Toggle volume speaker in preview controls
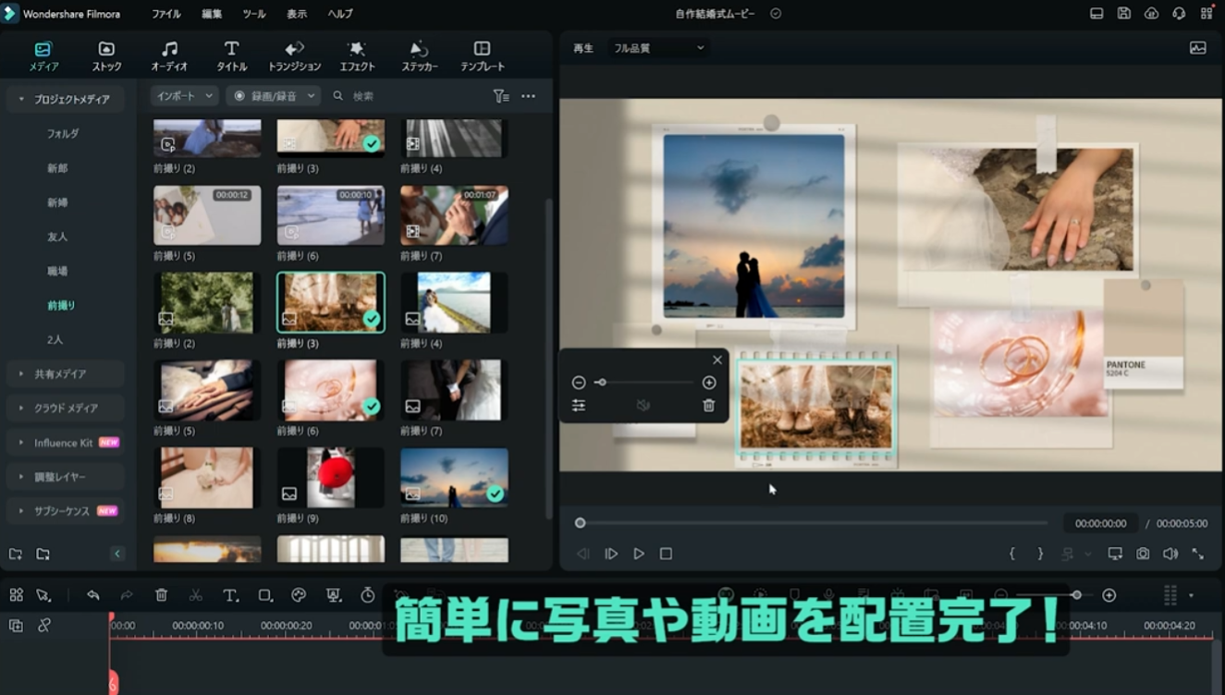The image size is (1225, 695). [x=1170, y=554]
